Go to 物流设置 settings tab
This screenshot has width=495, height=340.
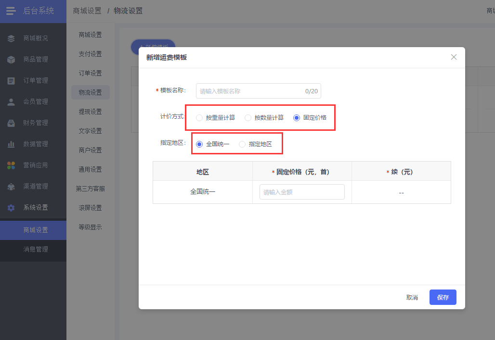[x=91, y=92]
